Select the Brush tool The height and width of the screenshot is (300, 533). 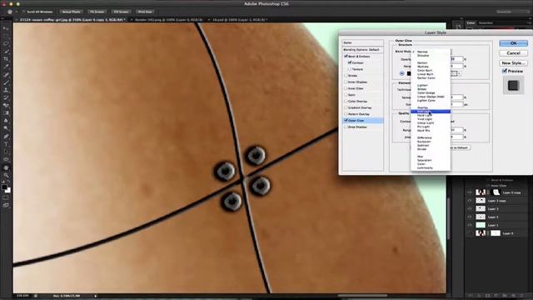click(6, 82)
